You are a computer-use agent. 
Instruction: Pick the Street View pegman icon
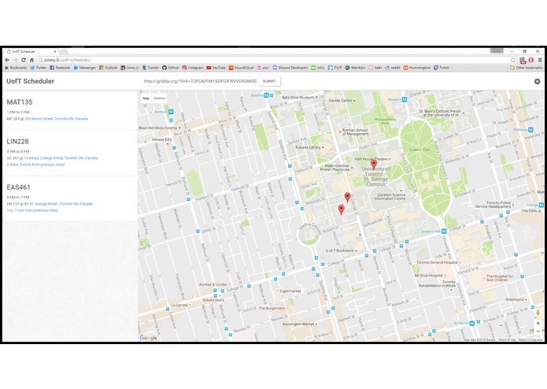tap(538, 313)
